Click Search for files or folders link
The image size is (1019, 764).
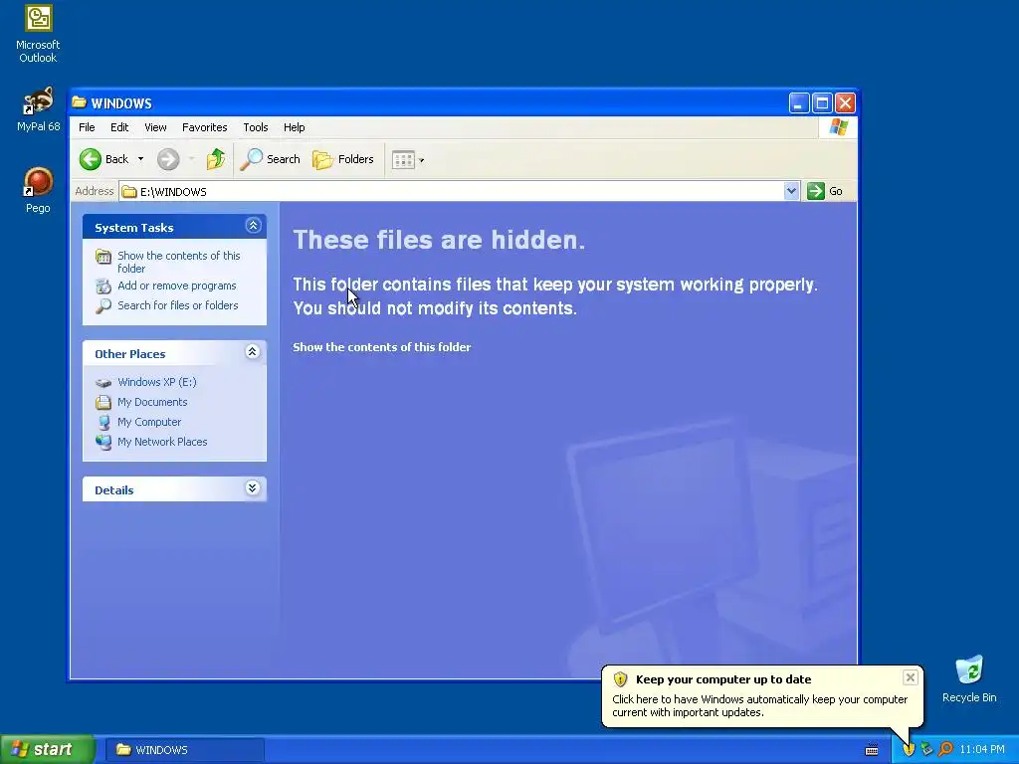coord(177,305)
